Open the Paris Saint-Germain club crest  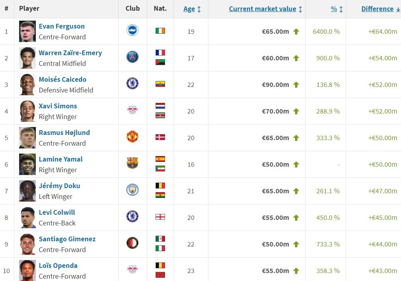pos(132,57)
